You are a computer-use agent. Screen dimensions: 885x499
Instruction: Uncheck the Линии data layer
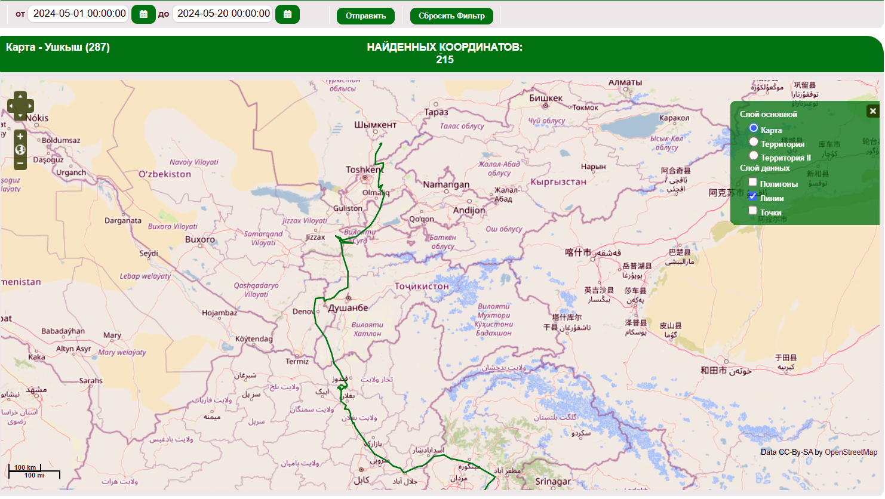[752, 196]
